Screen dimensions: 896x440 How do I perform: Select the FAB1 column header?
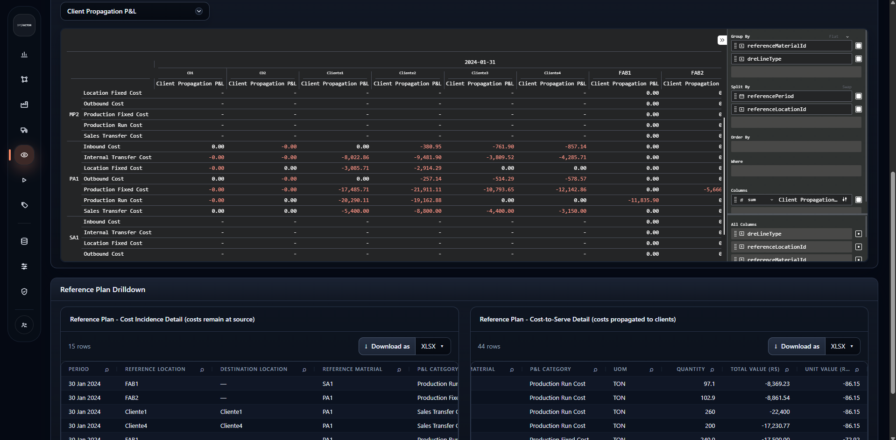(625, 73)
